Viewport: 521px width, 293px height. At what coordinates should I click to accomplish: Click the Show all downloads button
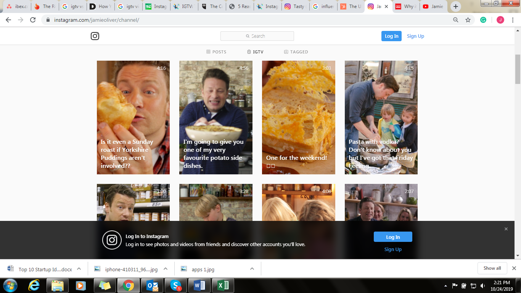coord(492,268)
